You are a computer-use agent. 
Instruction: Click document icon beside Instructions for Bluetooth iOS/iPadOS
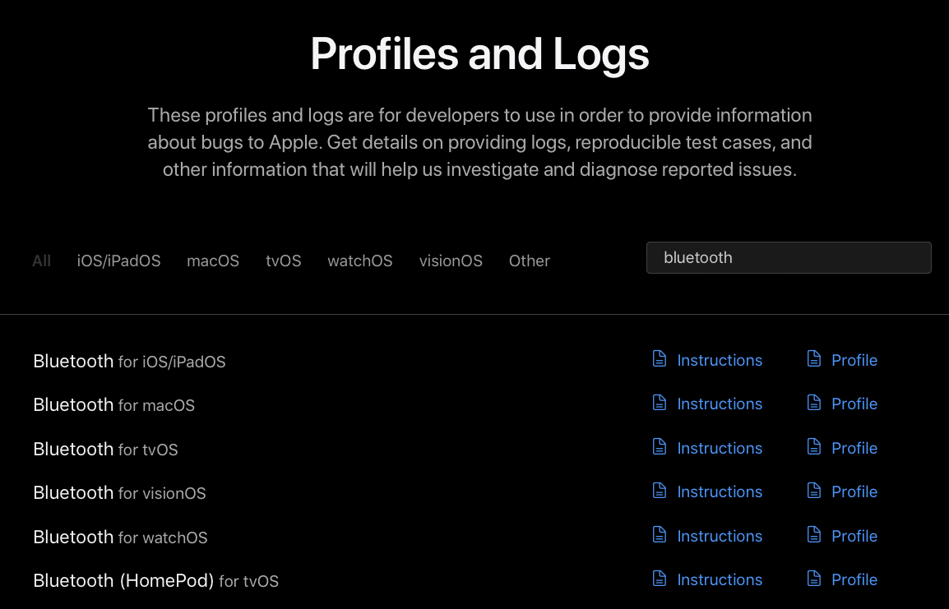pyautogui.click(x=659, y=359)
